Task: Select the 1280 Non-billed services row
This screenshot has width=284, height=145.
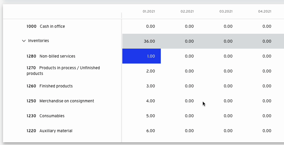Action: (51, 56)
